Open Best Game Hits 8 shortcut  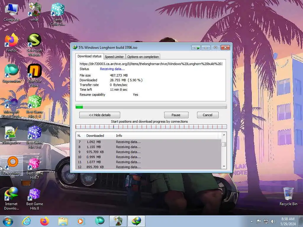pos(34,198)
